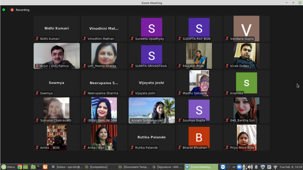Open the Linux Mint Menu
The width and height of the screenshot is (303, 170).
click(8, 167)
